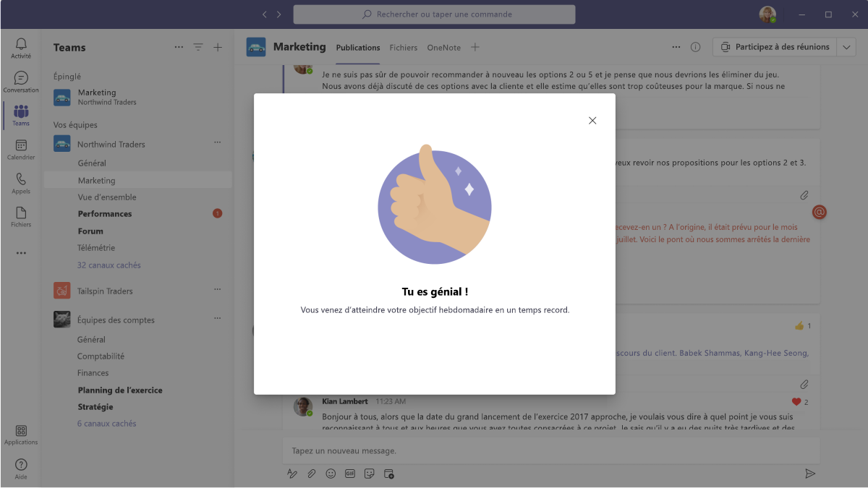
Task: Open Appels in the left rail
Action: pyautogui.click(x=21, y=184)
